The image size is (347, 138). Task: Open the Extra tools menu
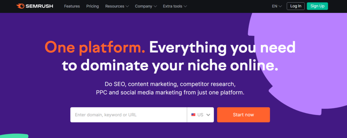172,6
